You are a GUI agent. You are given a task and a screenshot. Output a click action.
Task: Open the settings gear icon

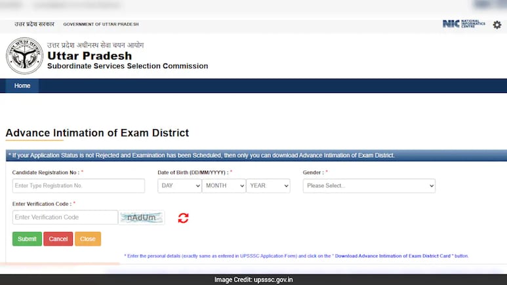[497, 24]
